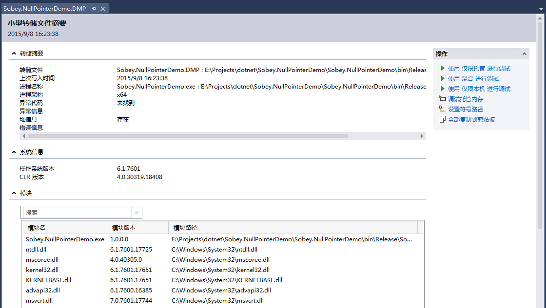This screenshot has height=308, width=546.
Task: Click the 使用 混合 进行调试 link
Action: pos(473,79)
